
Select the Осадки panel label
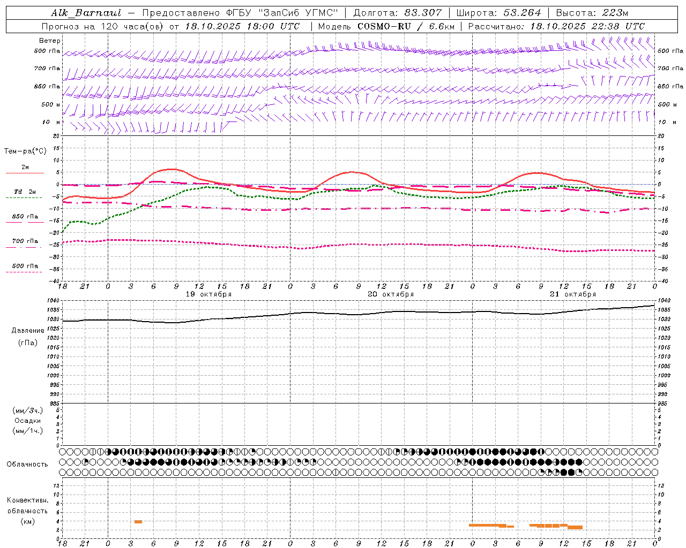28,421
